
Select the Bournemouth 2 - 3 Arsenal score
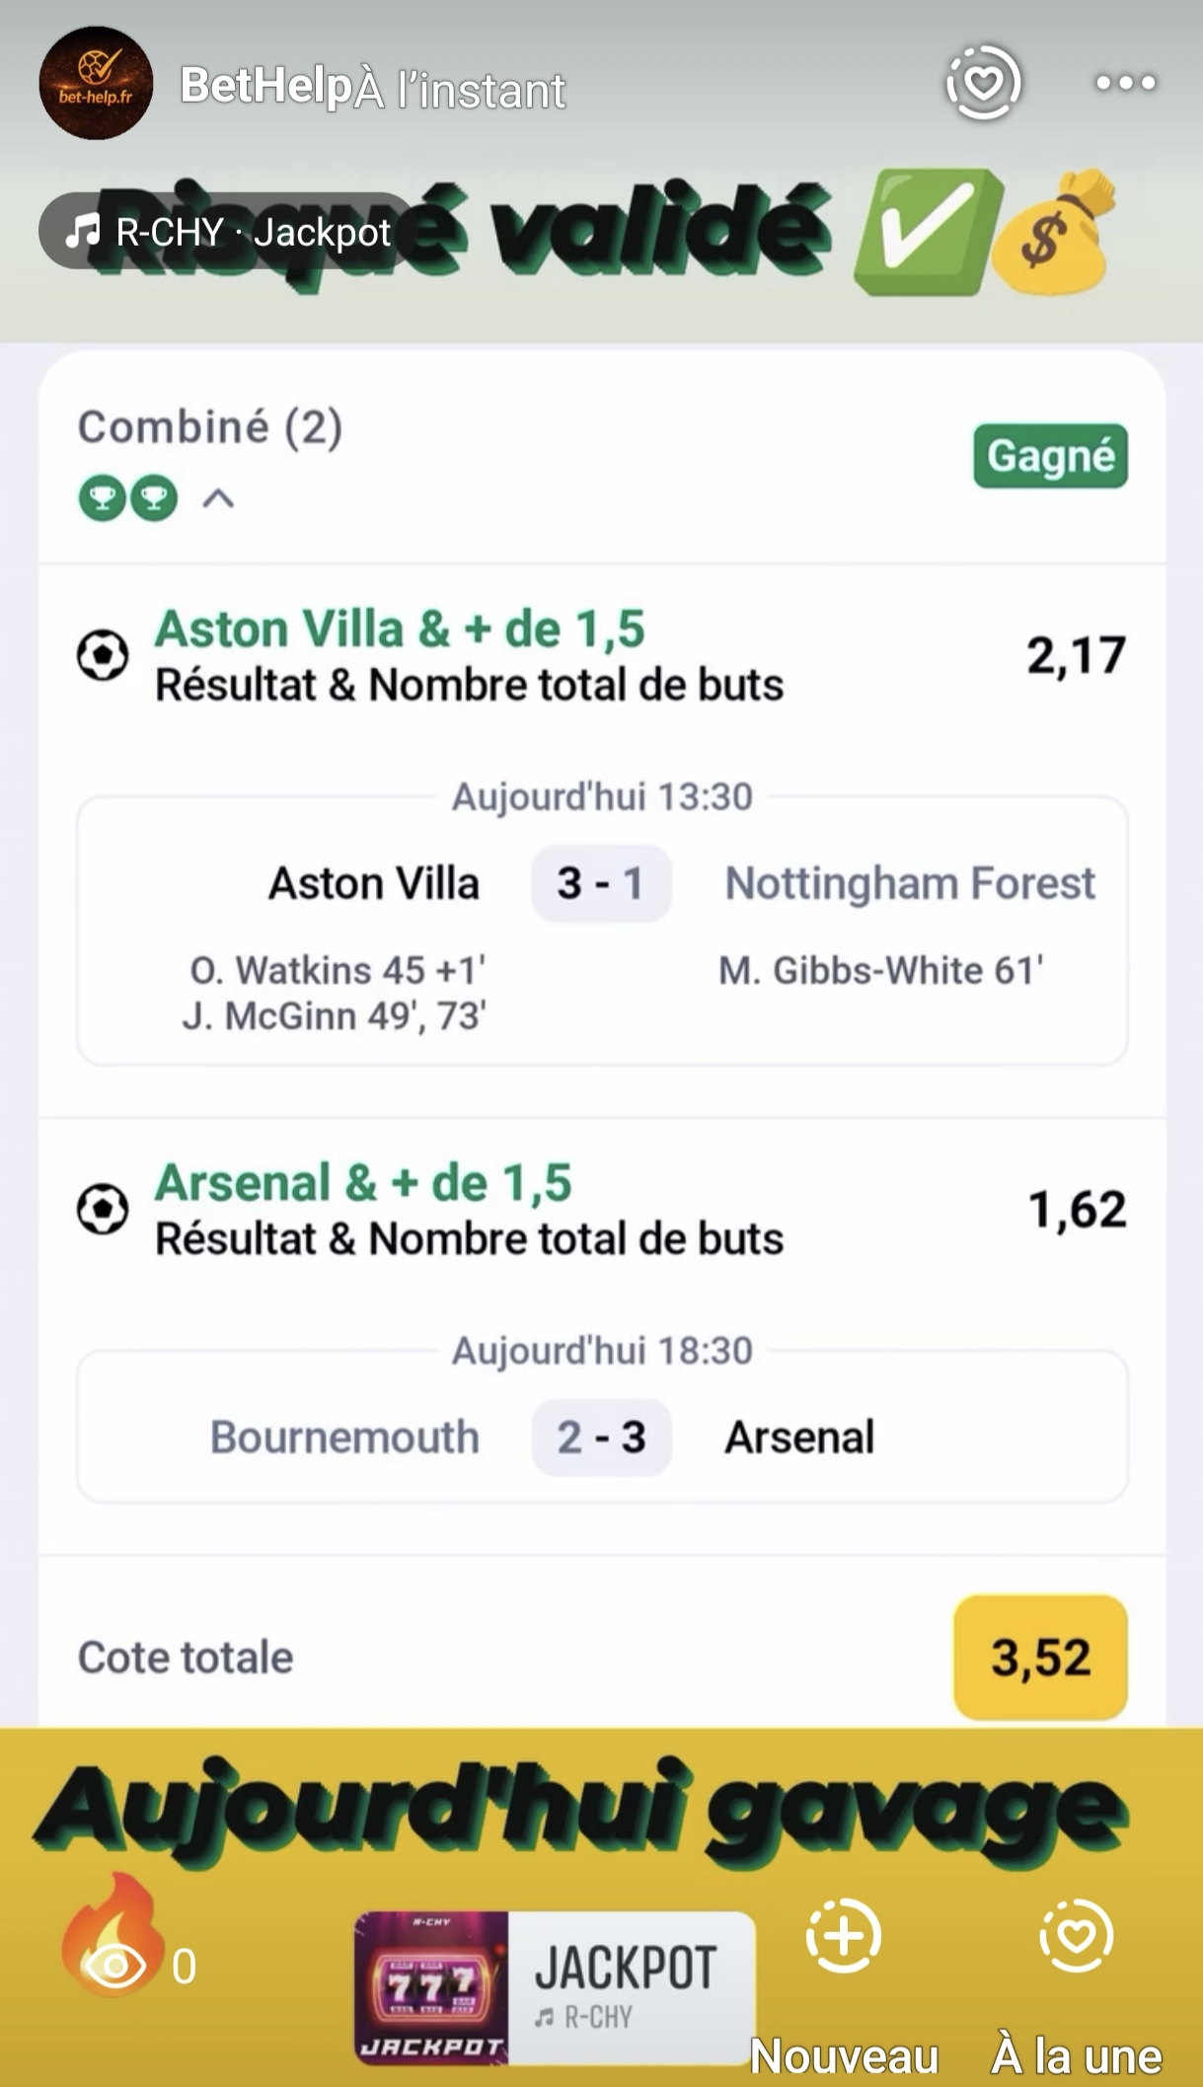(x=601, y=1438)
